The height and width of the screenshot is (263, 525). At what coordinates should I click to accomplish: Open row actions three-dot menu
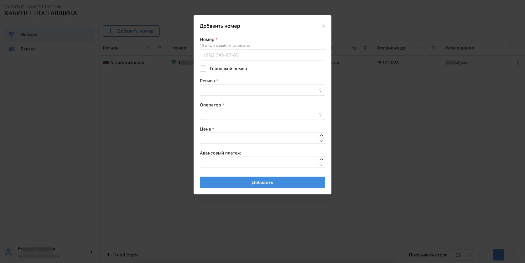[518, 64]
